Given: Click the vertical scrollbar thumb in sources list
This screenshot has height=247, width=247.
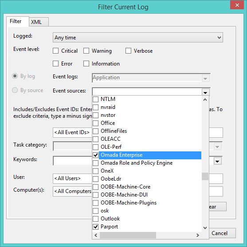Looking at the screenshot, I should pos(205,176).
